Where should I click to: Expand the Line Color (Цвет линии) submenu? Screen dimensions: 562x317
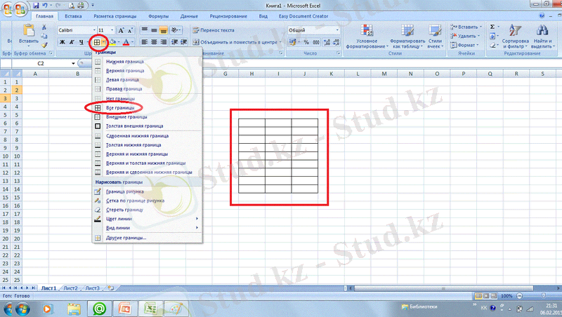(x=146, y=219)
